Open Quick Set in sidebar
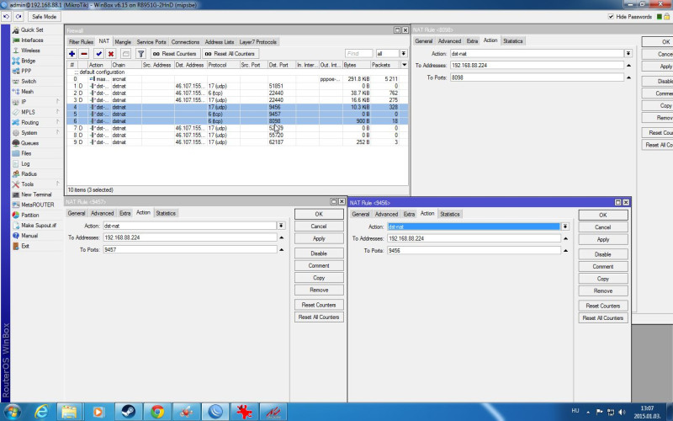 [32, 29]
